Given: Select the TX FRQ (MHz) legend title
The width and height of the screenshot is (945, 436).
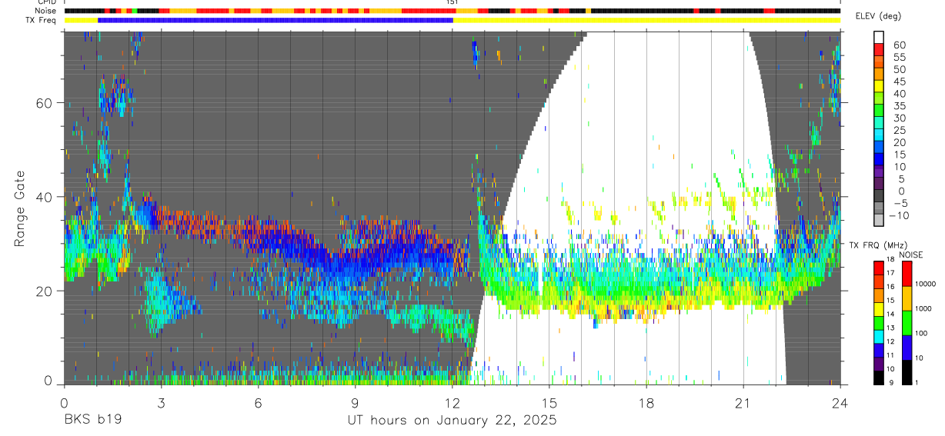Looking at the screenshot, I should pos(873,245).
